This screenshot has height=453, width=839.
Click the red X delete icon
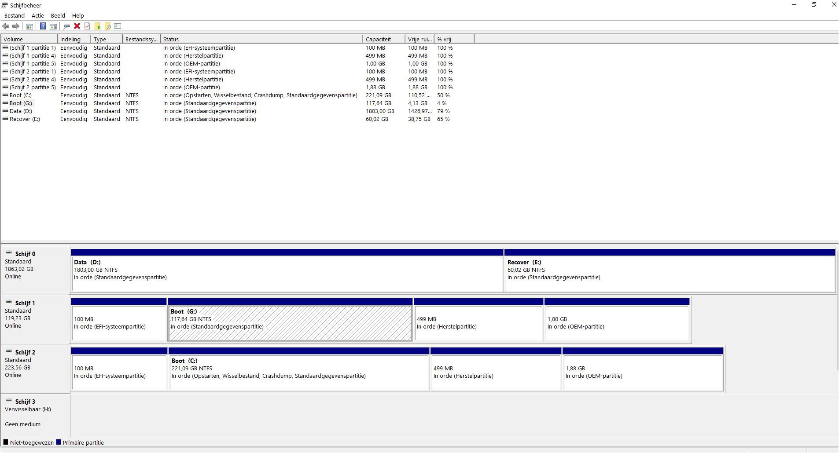point(77,26)
